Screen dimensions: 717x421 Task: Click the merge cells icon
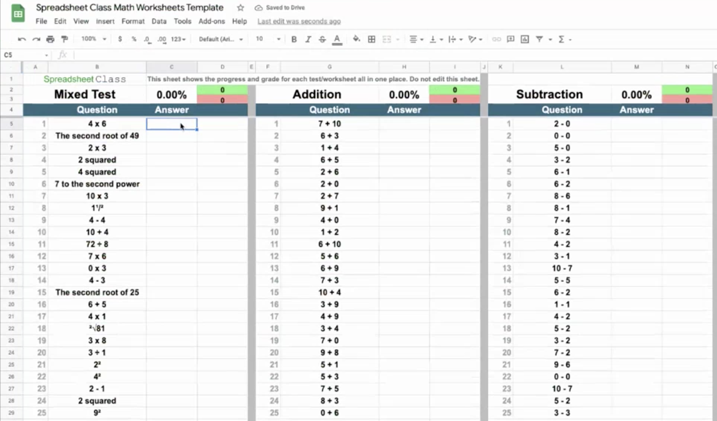(387, 39)
